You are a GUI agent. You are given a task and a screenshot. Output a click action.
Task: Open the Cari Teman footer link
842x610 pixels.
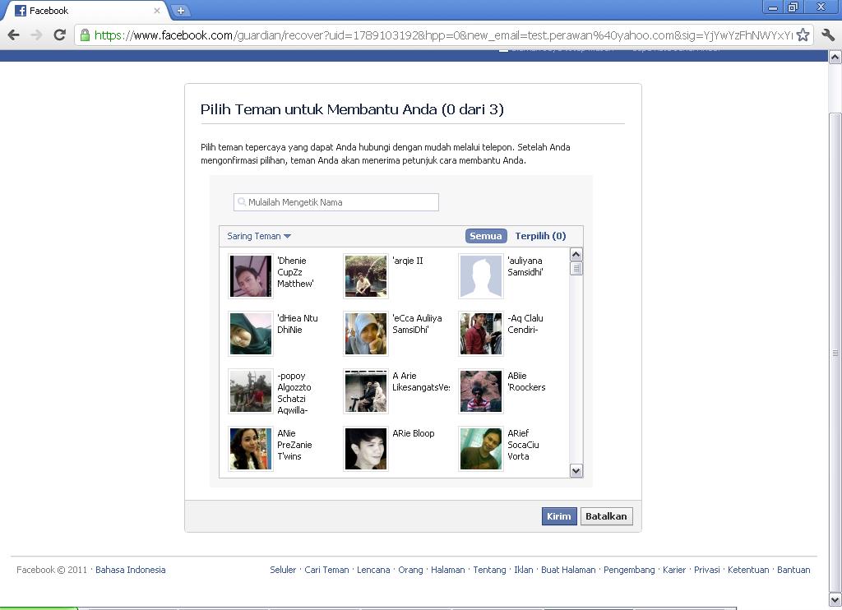pos(326,570)
